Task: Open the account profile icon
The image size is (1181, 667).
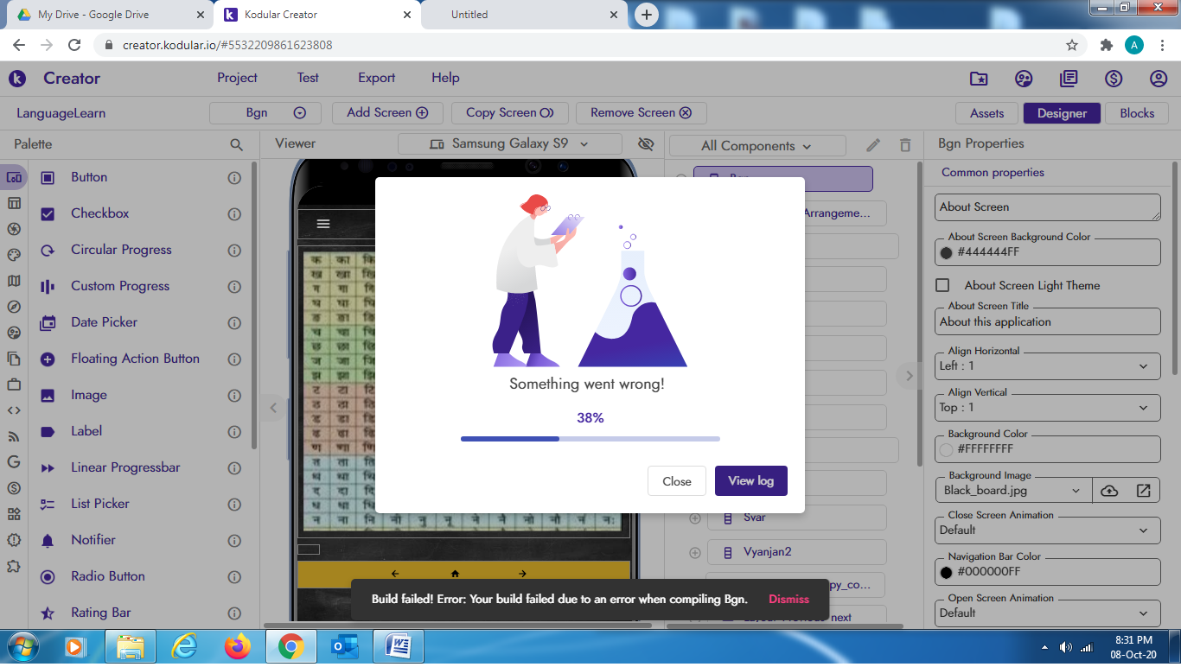Action: click(1159, 79)
